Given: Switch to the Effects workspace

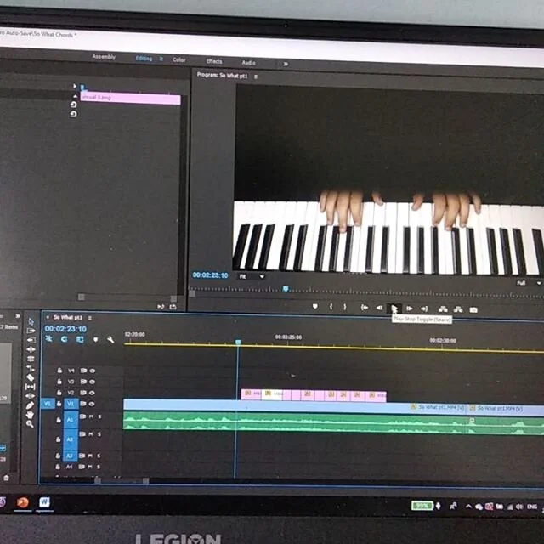Looking at the screenshot, I should [x=214, y=61].
